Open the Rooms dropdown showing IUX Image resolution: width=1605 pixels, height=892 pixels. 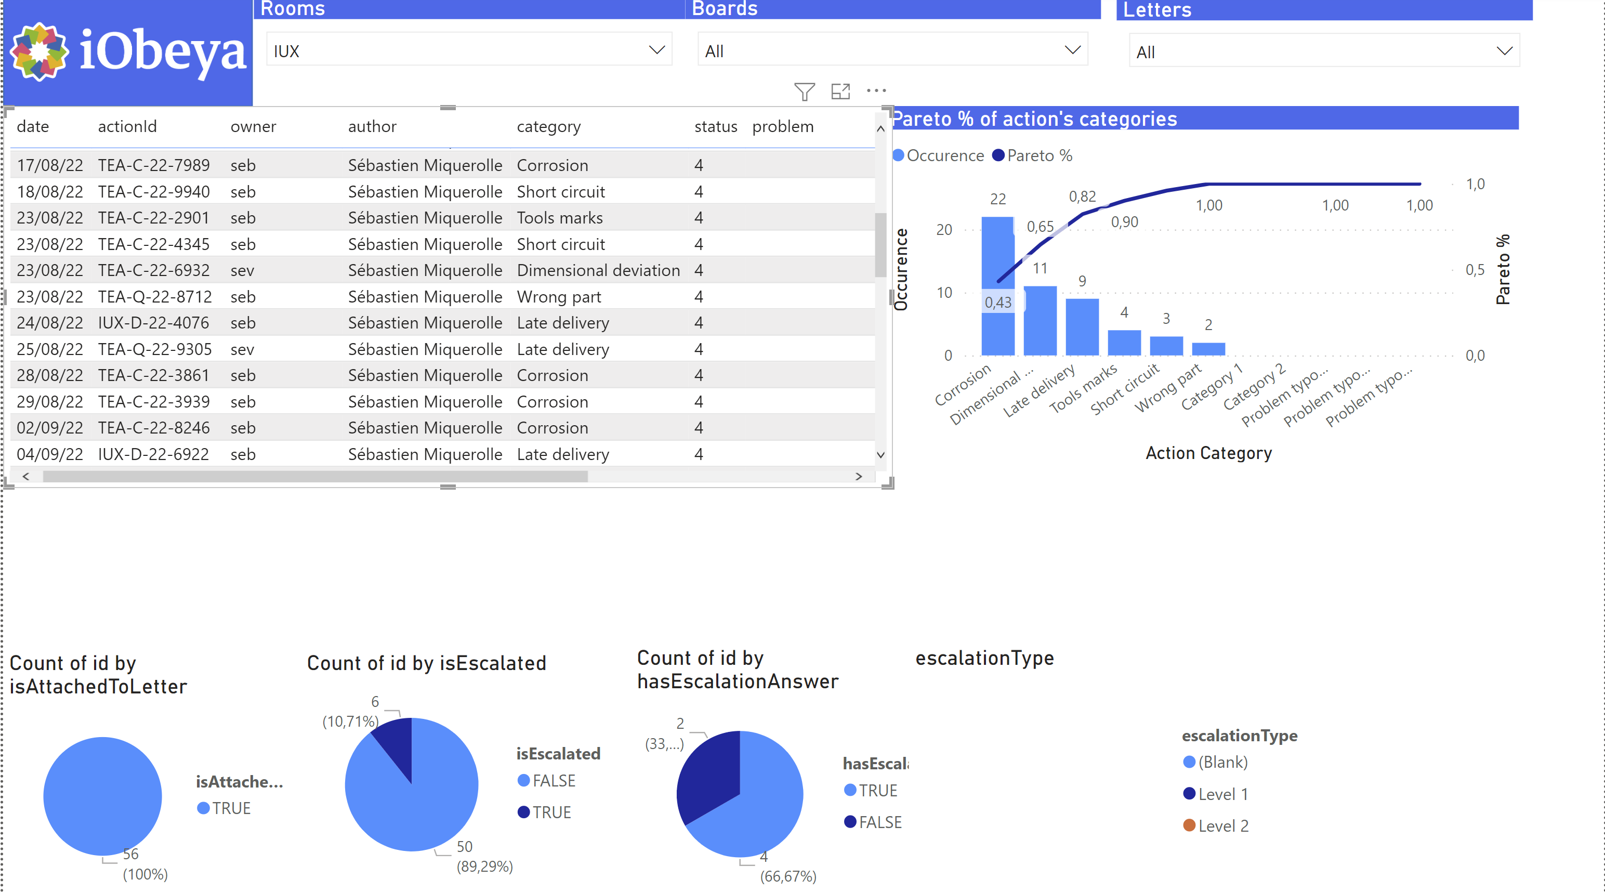[x=656, y=50]
